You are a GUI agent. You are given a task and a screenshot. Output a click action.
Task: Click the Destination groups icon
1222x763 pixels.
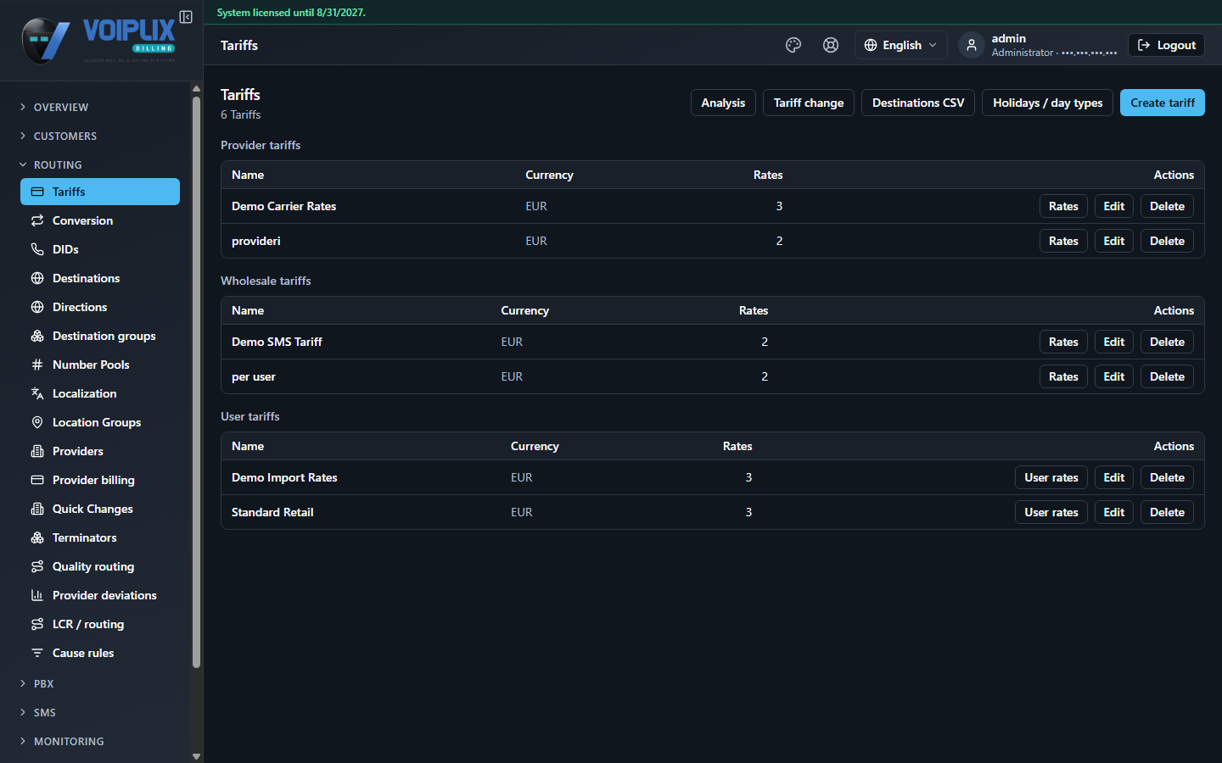pos(37,336)
